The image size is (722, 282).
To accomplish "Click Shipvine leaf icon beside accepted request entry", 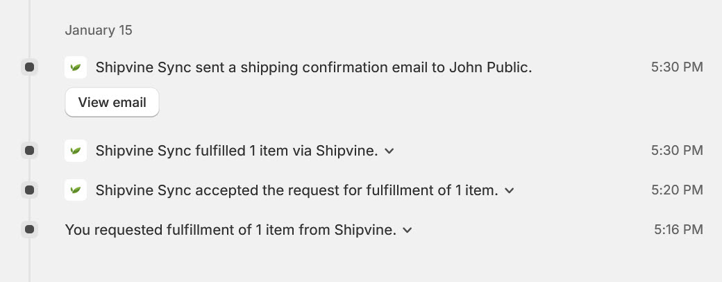I will coord(76,190).
